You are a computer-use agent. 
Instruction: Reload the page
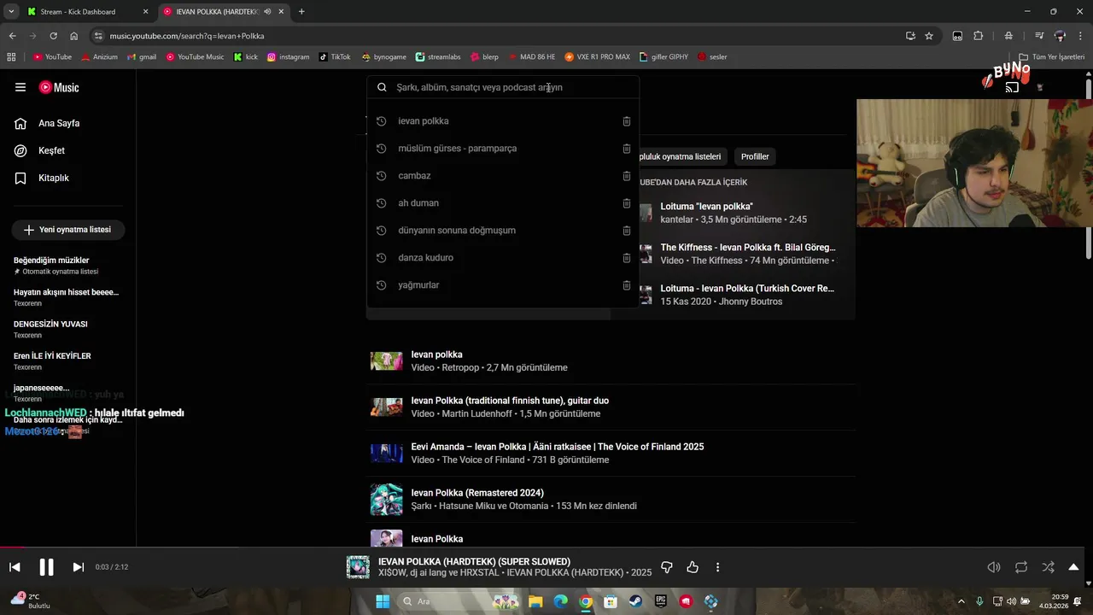pos(53,36)
